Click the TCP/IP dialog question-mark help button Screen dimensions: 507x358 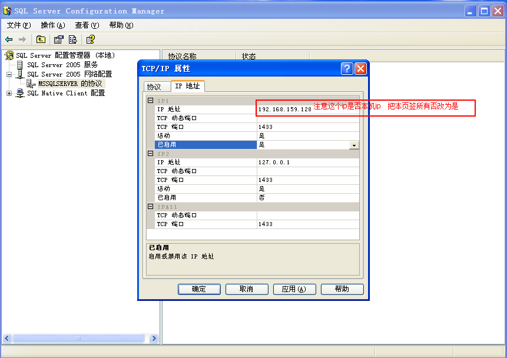coord(347,68)
